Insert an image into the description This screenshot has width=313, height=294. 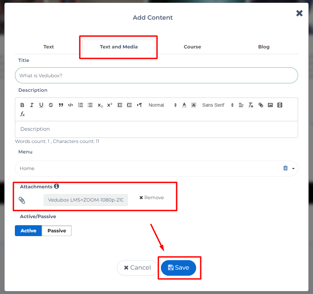(270, 105)
